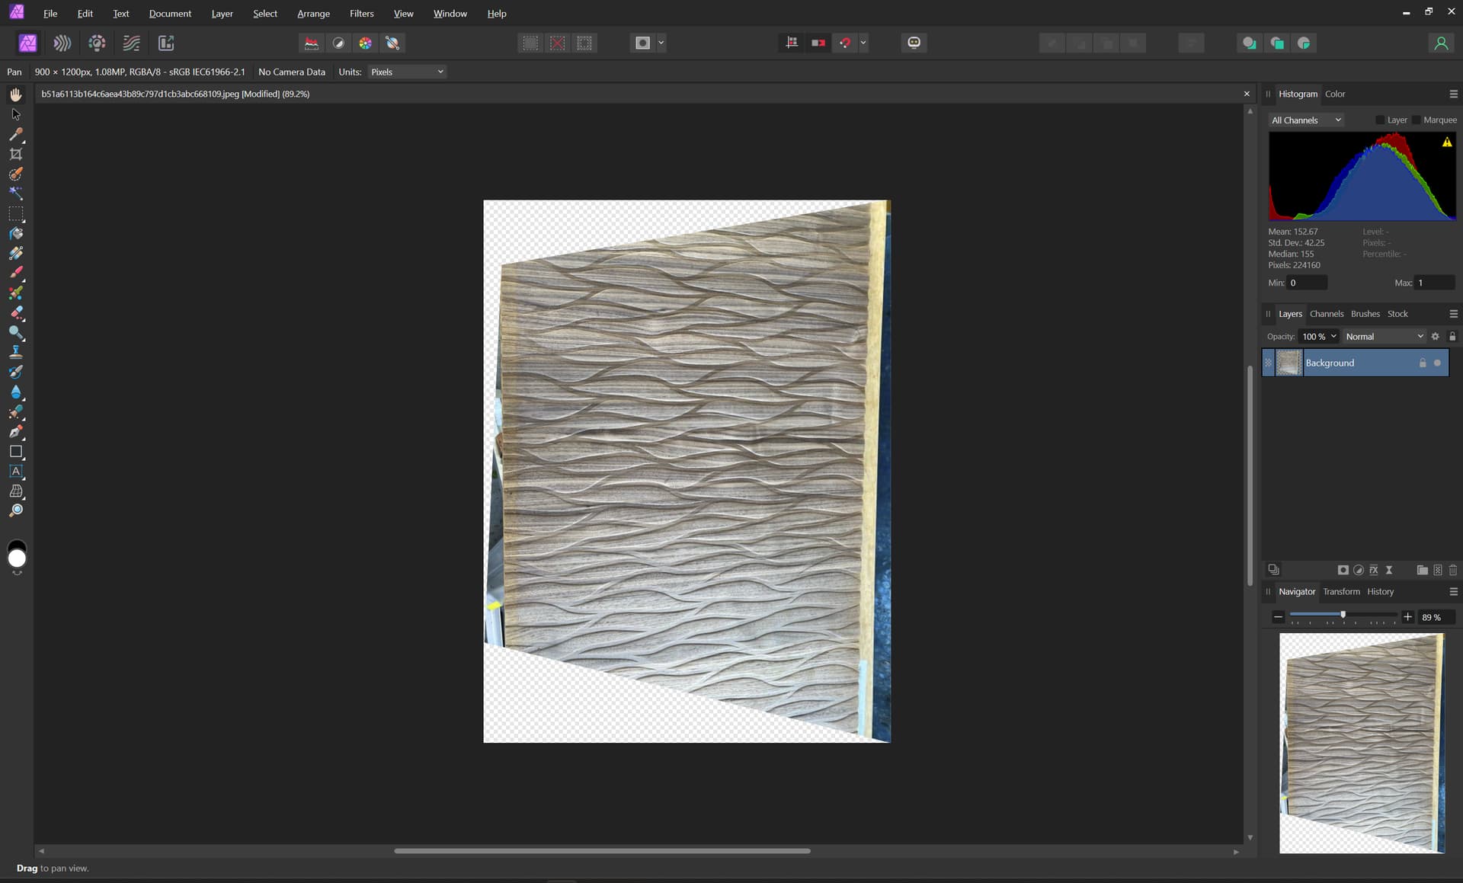Screen dimensions: 1463x883
Task: Activate the Zoom tool magnifier
Action: click(16, 511)
